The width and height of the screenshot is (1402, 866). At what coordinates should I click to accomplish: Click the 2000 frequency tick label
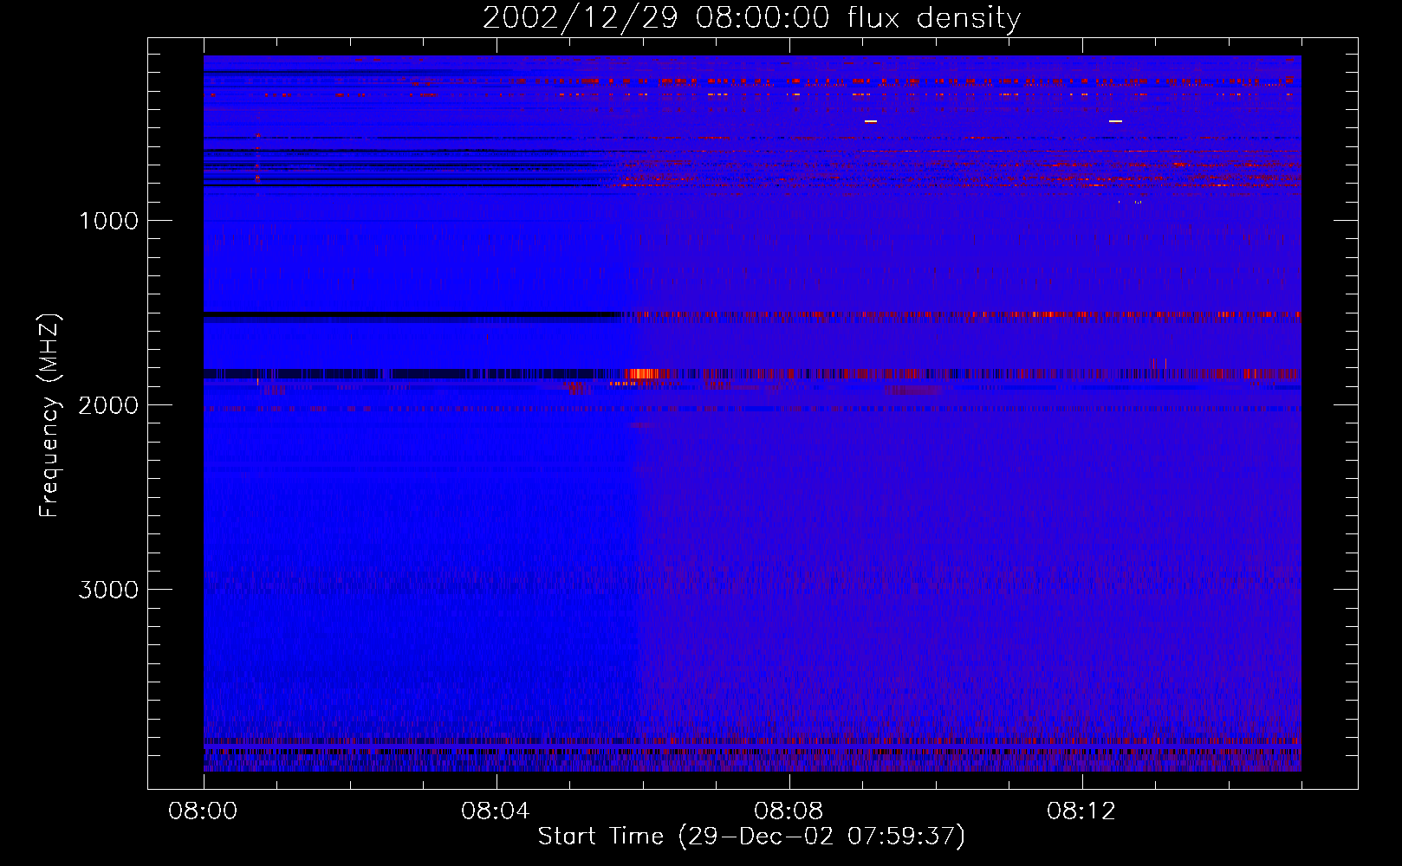pos(108,405)
